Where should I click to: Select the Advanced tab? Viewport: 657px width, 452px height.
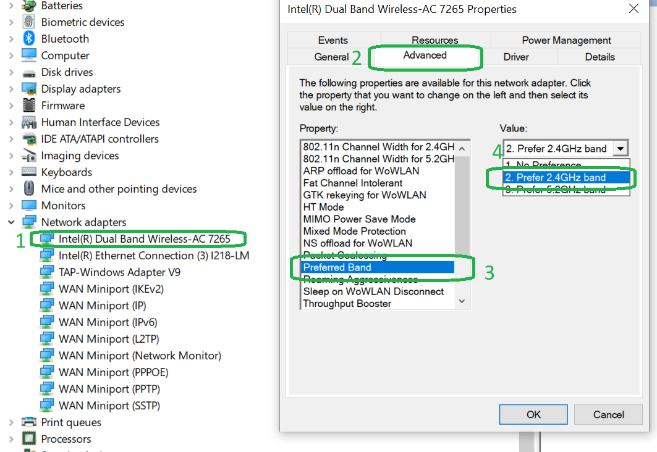tap(425, 55)
